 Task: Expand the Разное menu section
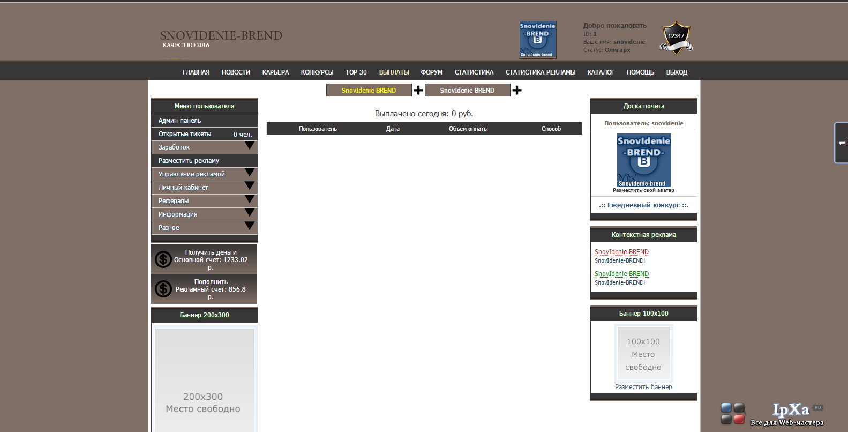(x=204, y=228)
